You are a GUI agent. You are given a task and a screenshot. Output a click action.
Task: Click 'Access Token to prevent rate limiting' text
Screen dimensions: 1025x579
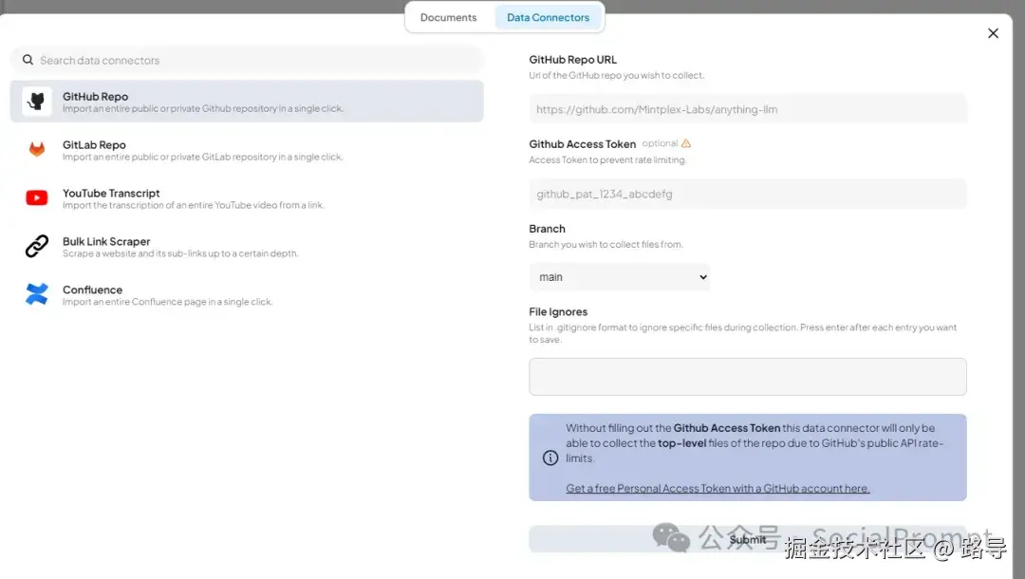pos(608,160)
